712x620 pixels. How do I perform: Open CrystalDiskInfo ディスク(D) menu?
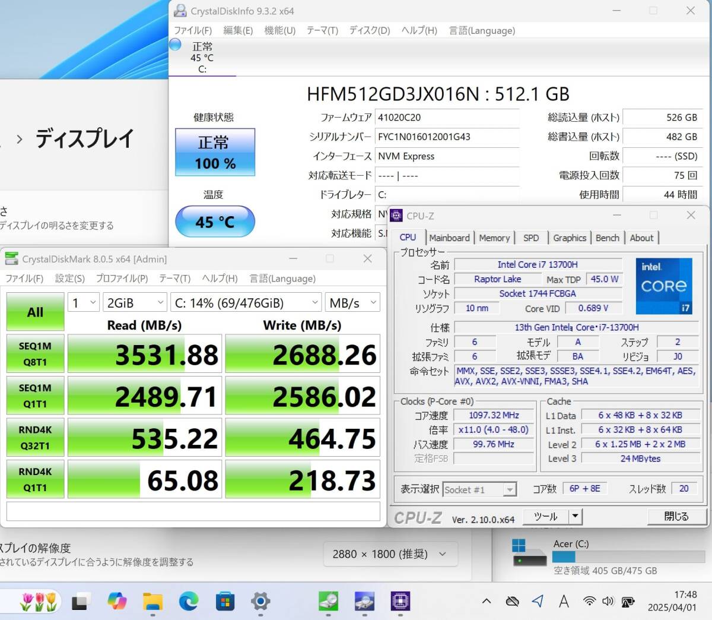tap(370, 30)
